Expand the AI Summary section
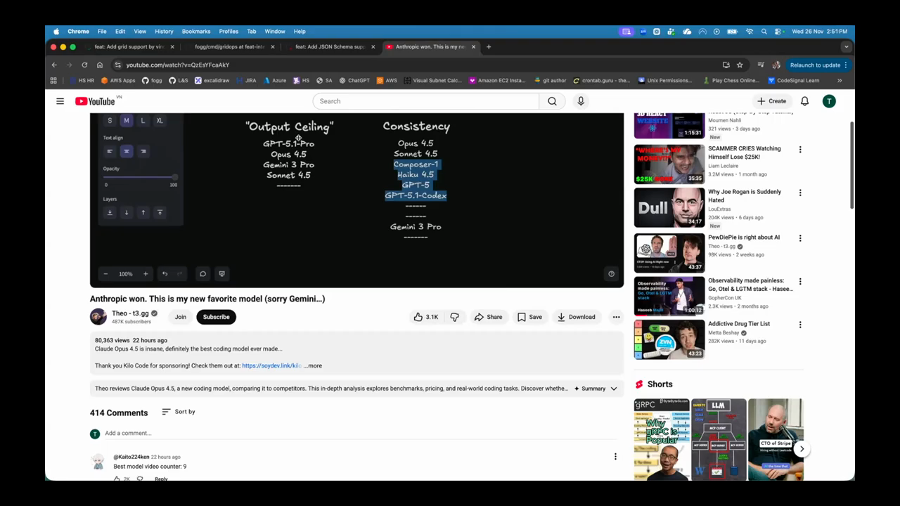Screen dimensions: 900x506 coord(596,389)
